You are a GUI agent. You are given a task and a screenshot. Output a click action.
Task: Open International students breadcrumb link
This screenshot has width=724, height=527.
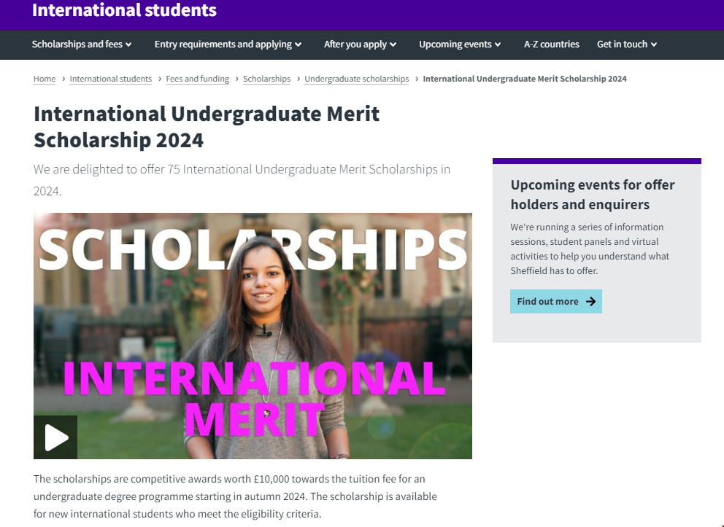point(111,79)
